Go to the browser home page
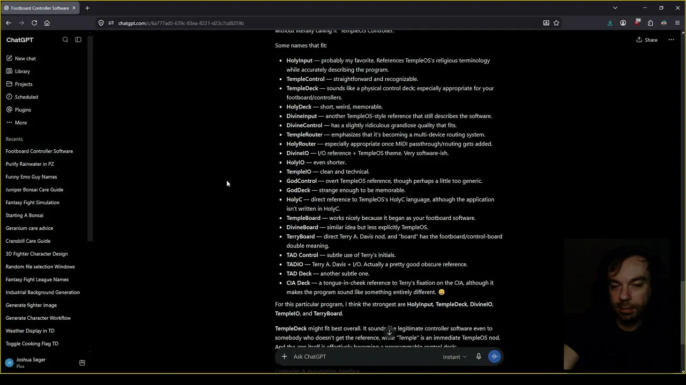This screenshot has width=686, height=385. (47, 23)
